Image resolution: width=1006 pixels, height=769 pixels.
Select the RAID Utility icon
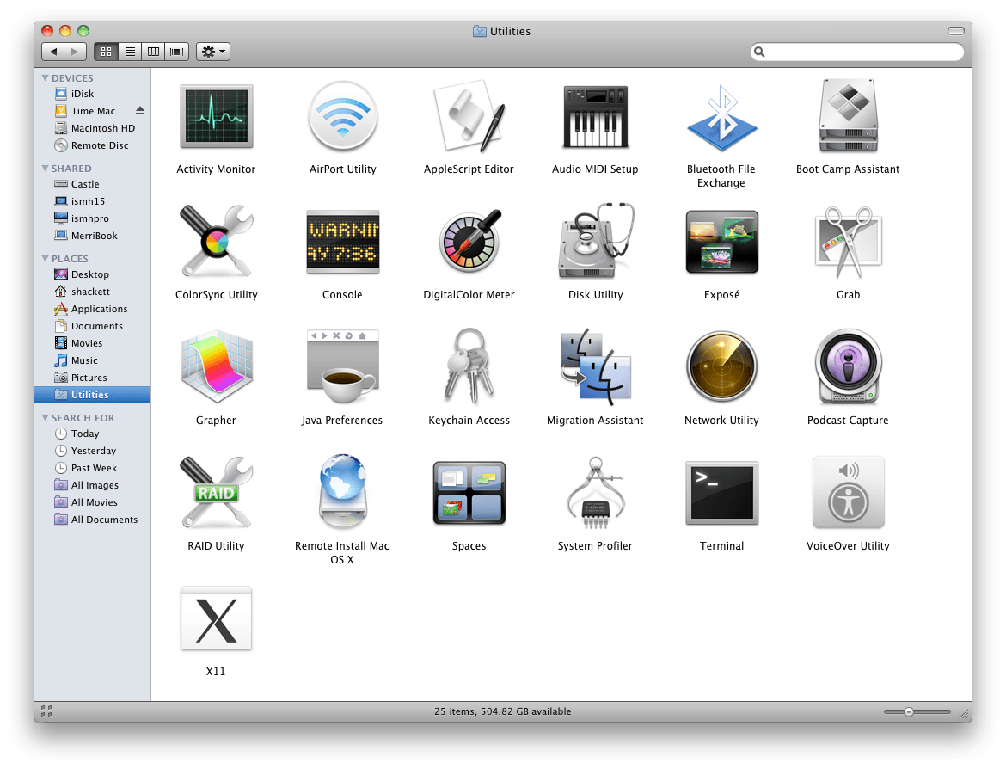216,492
